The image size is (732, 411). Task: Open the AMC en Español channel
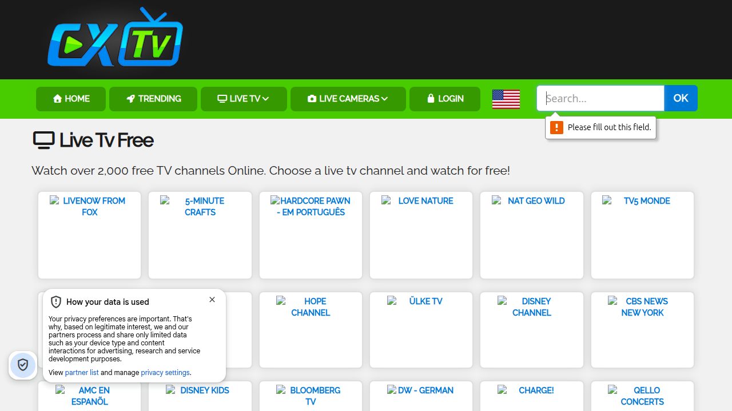(89, 396)
